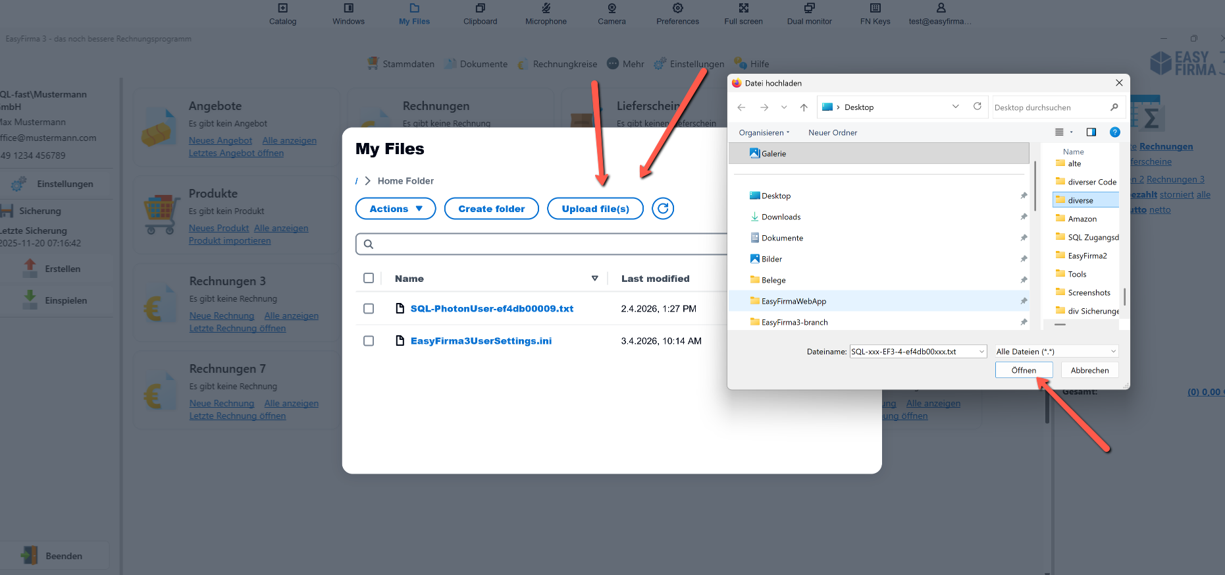Open the Camera option in toolbar
The image size is (1225, 575).
point(612,14)
